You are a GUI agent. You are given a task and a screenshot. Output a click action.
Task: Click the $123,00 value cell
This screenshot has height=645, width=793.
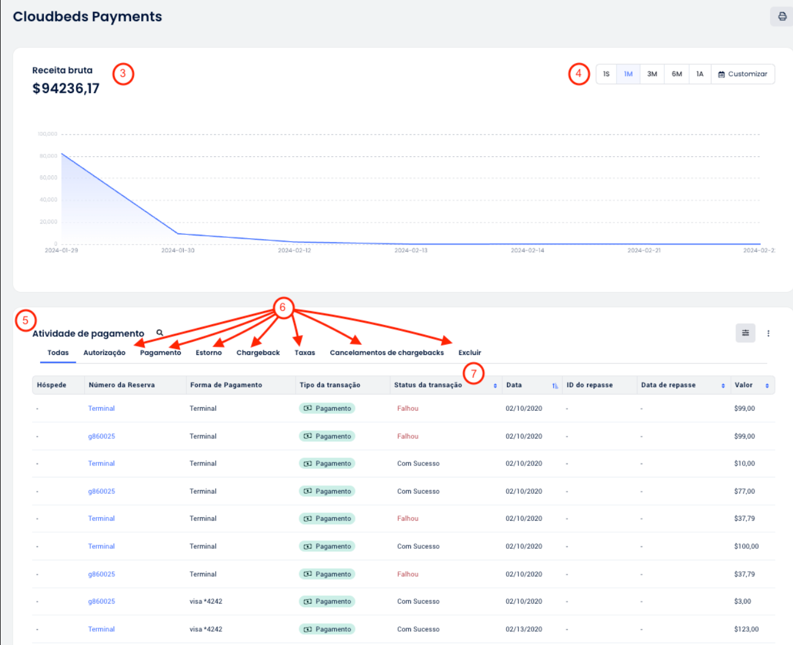[746, 629]
